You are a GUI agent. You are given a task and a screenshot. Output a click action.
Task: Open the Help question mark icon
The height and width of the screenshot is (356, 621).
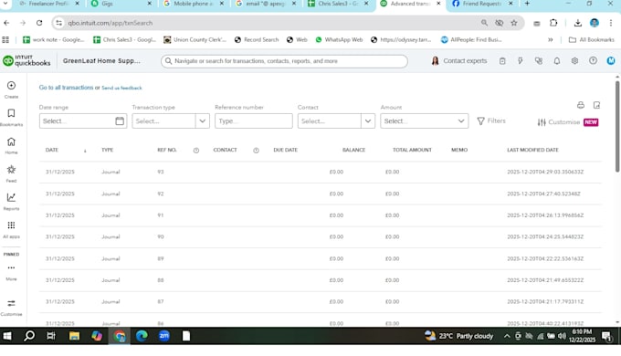[593, 61]
